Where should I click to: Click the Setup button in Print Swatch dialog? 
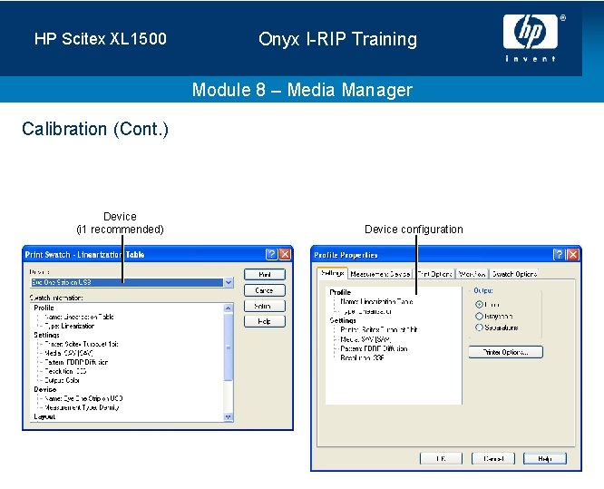tap(265, 306)
